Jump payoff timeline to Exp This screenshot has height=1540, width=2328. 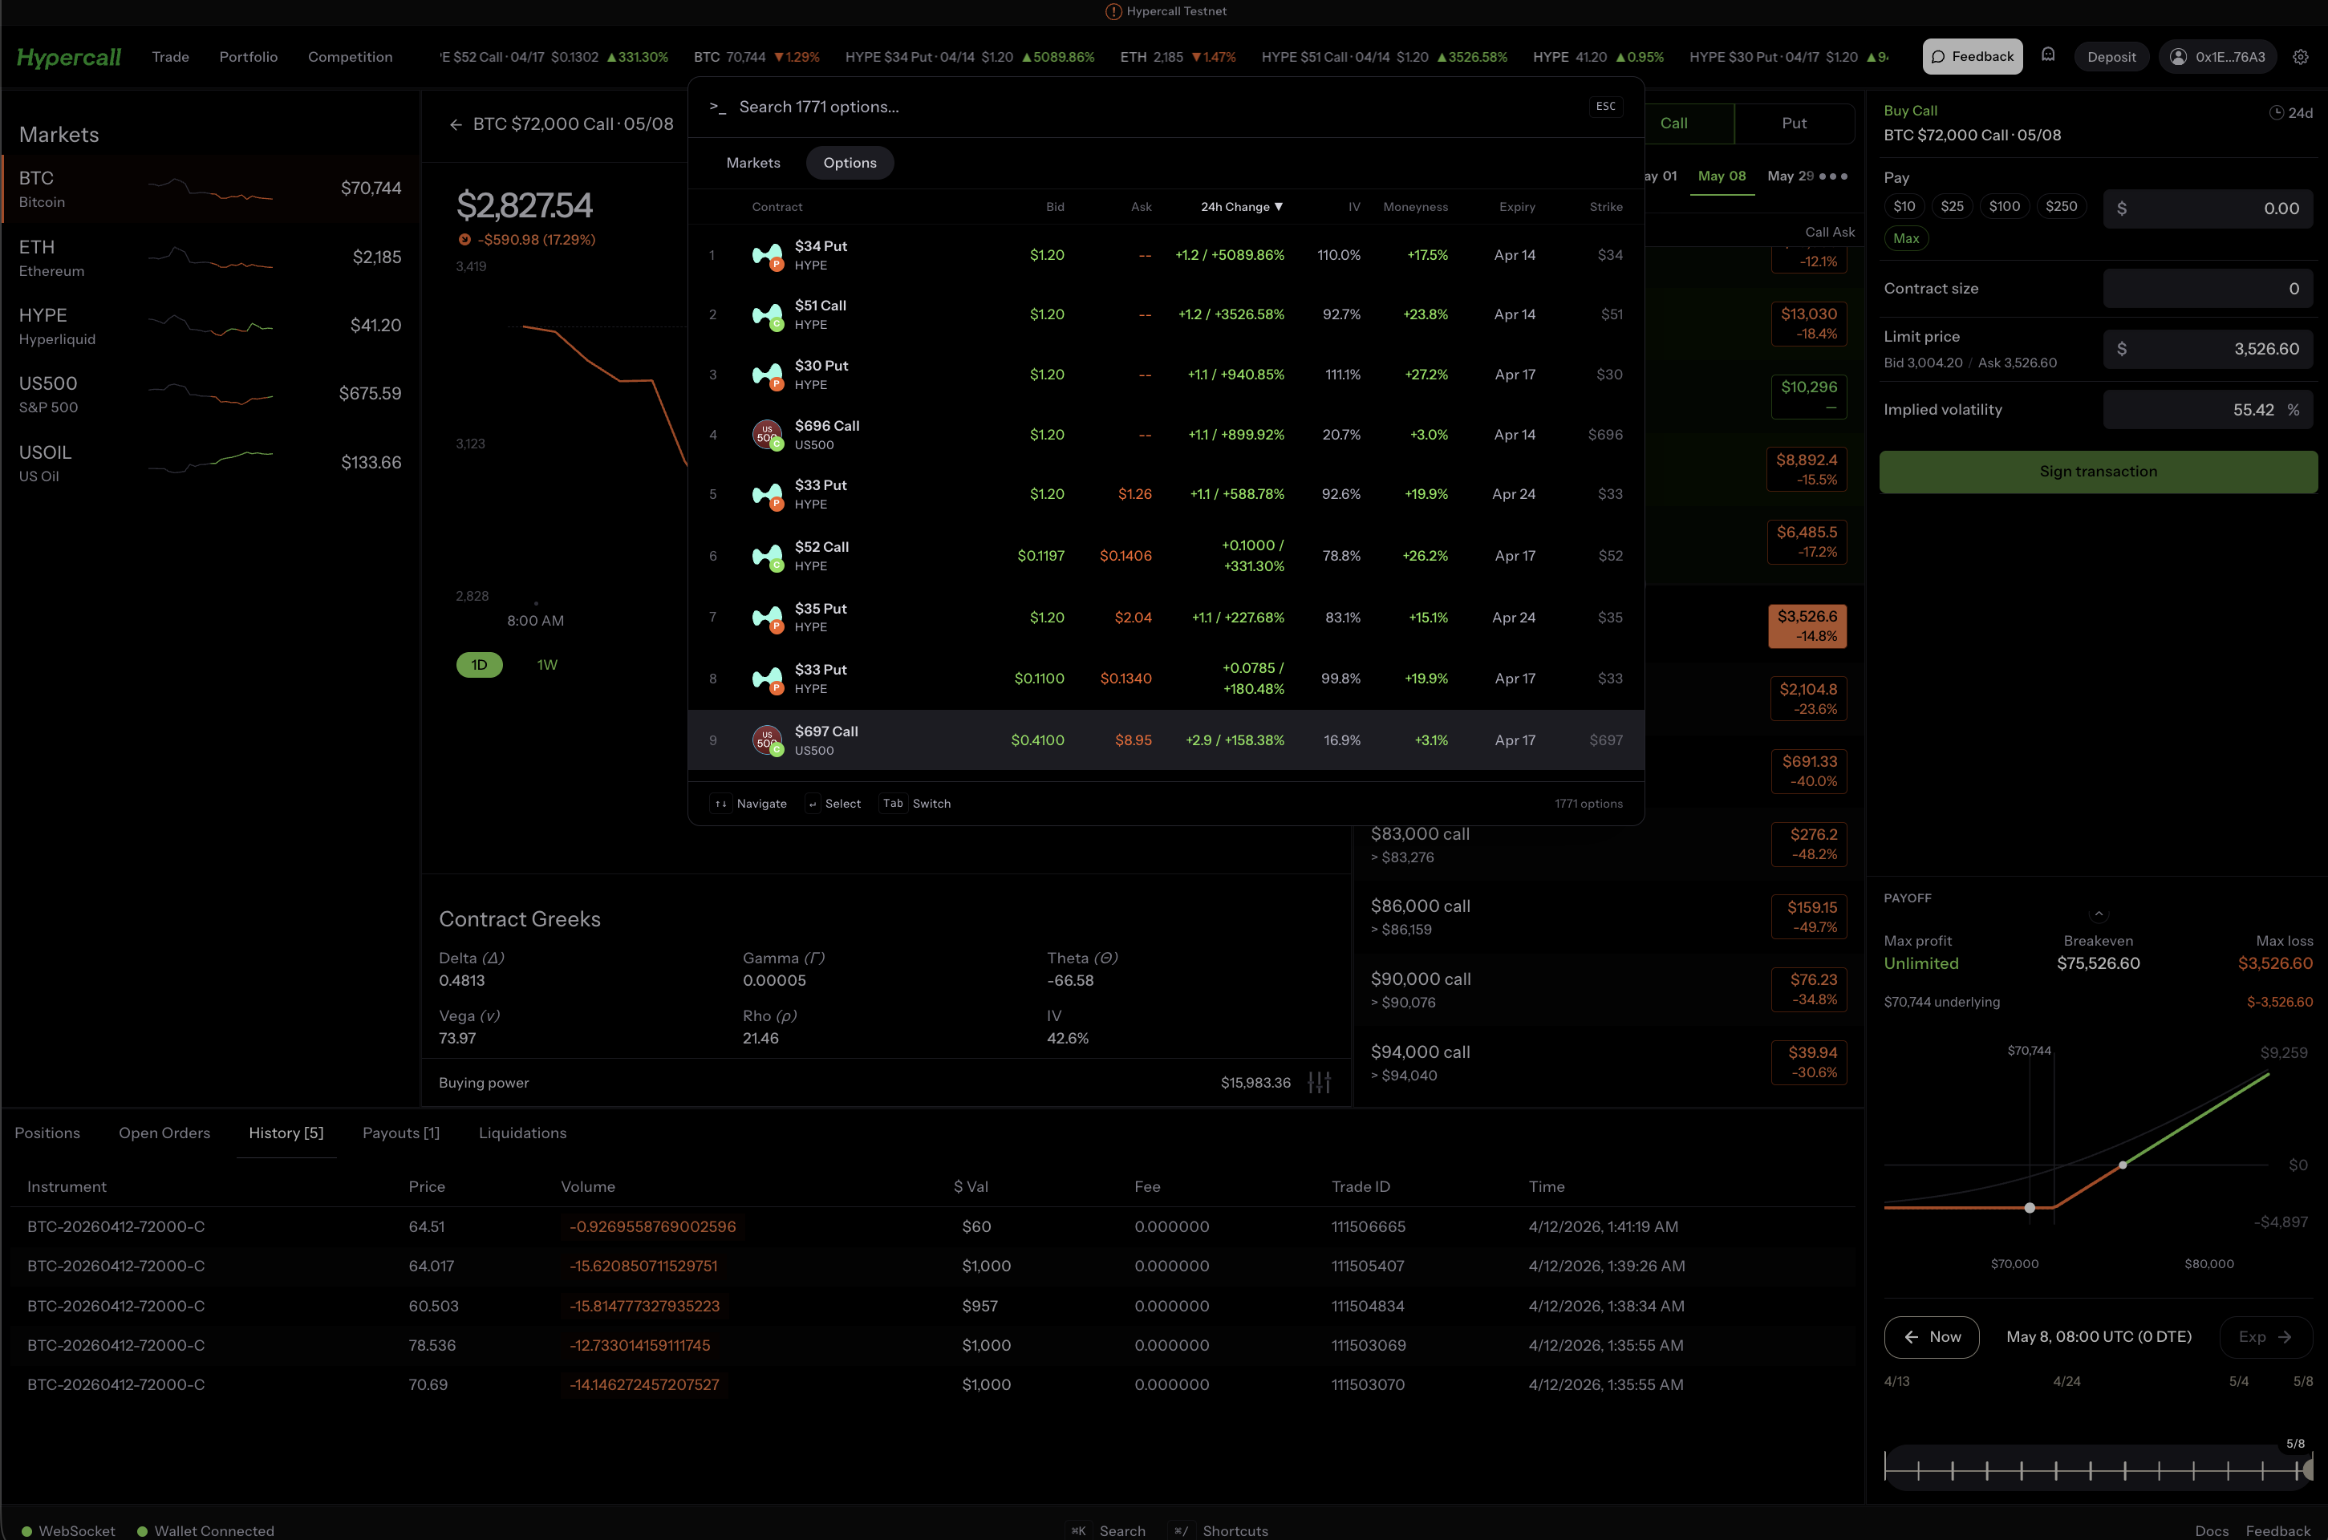pyautogui.click(x=2266, y=1337)
